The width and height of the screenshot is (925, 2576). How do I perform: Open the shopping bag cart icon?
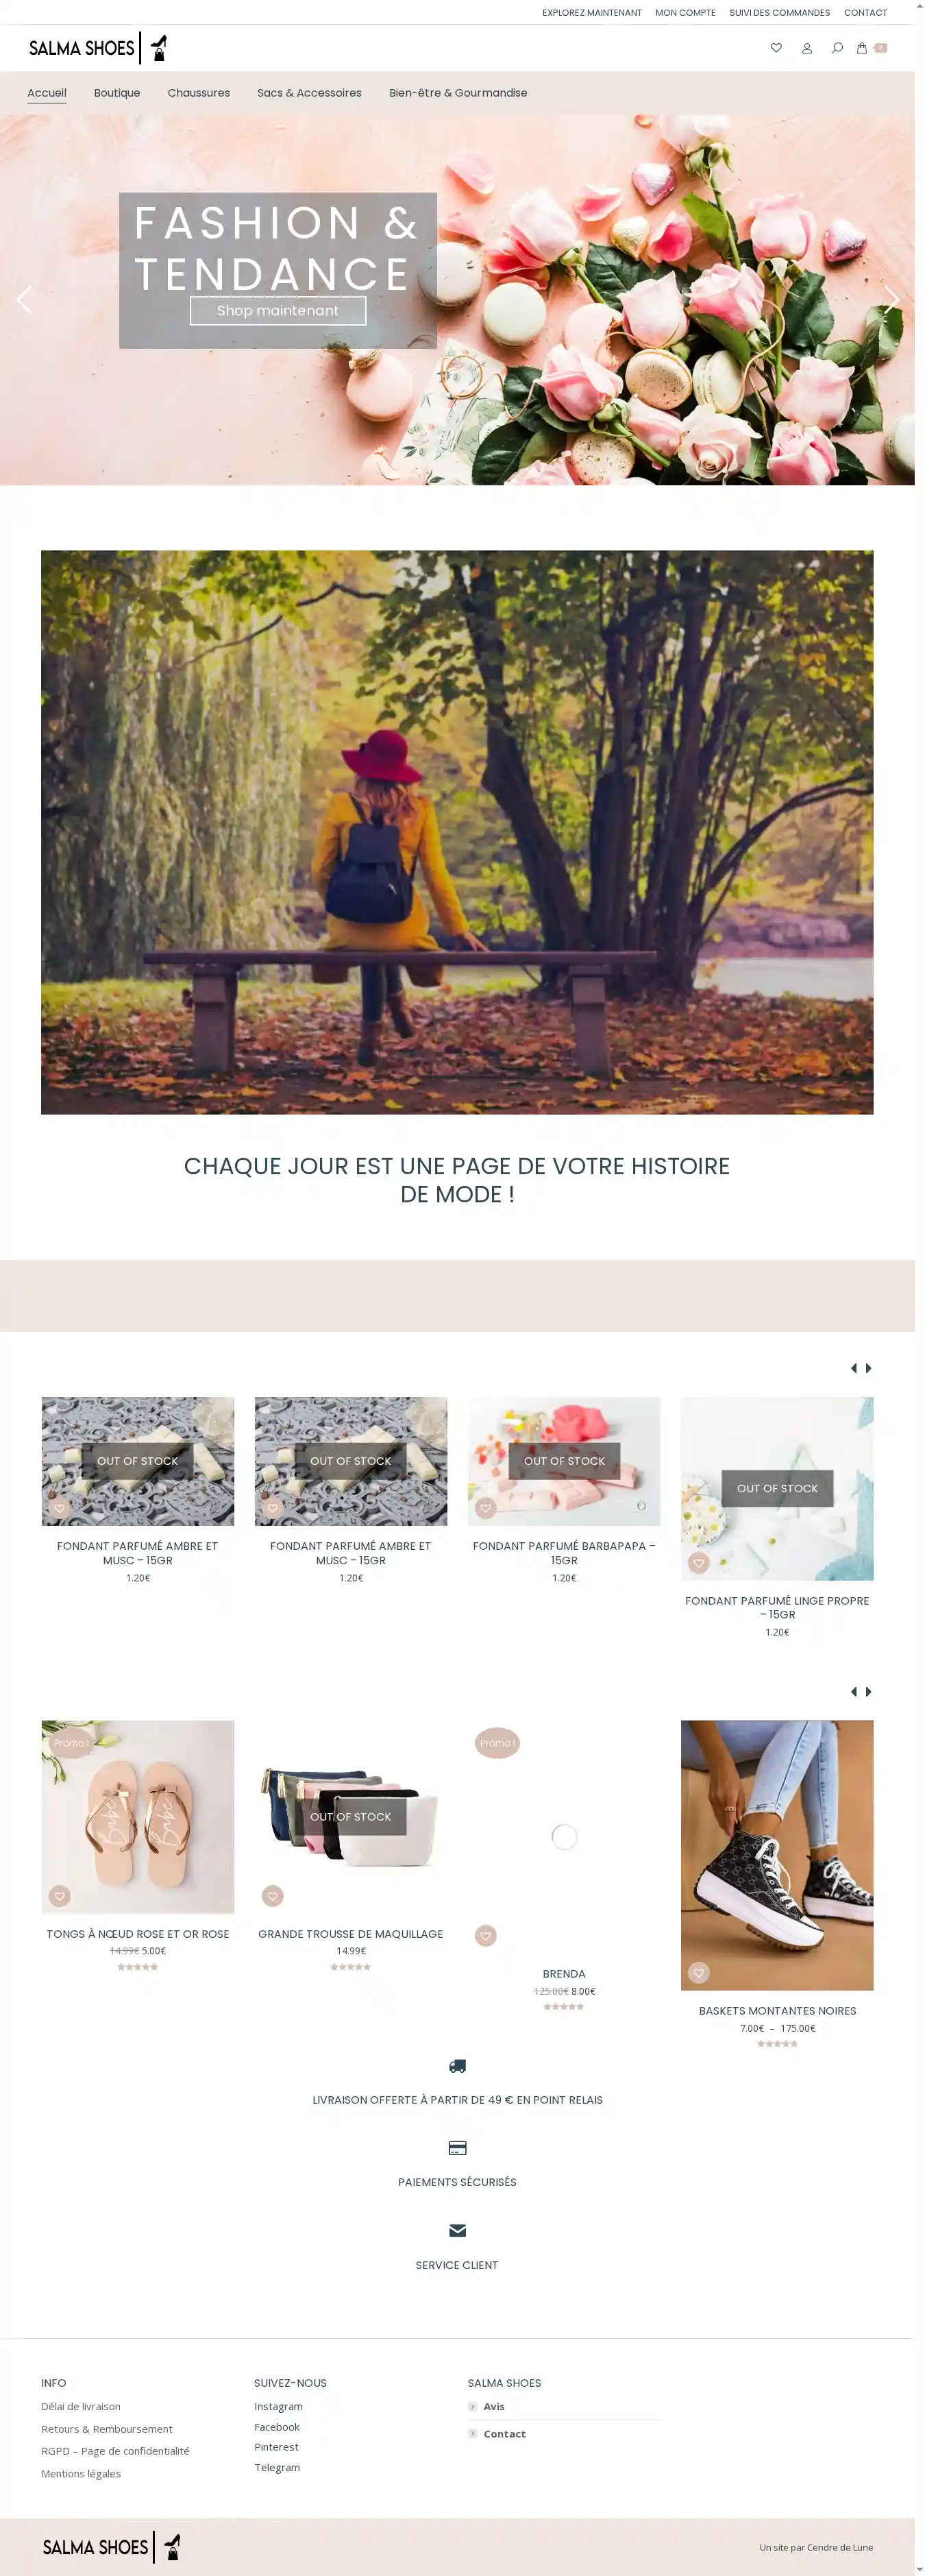(x=862, y=48)
